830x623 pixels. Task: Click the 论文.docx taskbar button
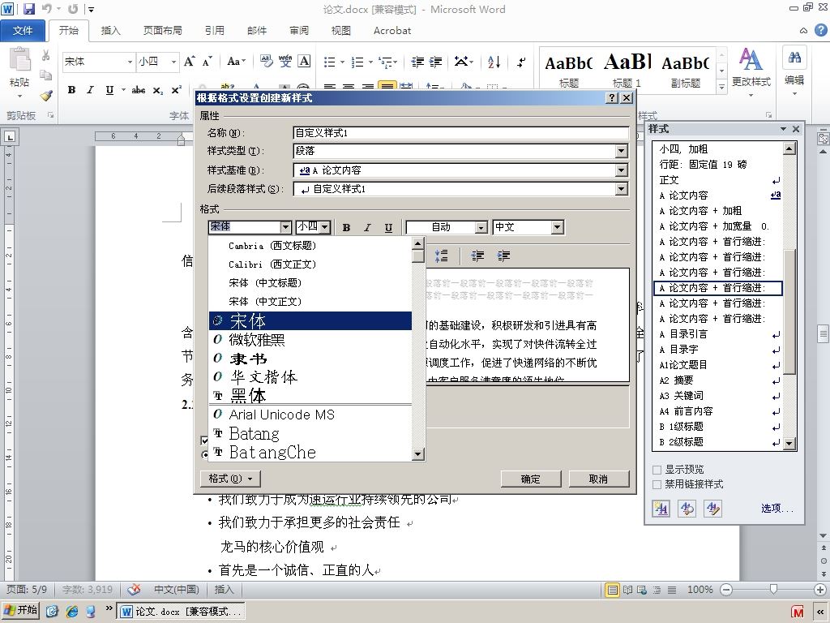coord(180,612)
